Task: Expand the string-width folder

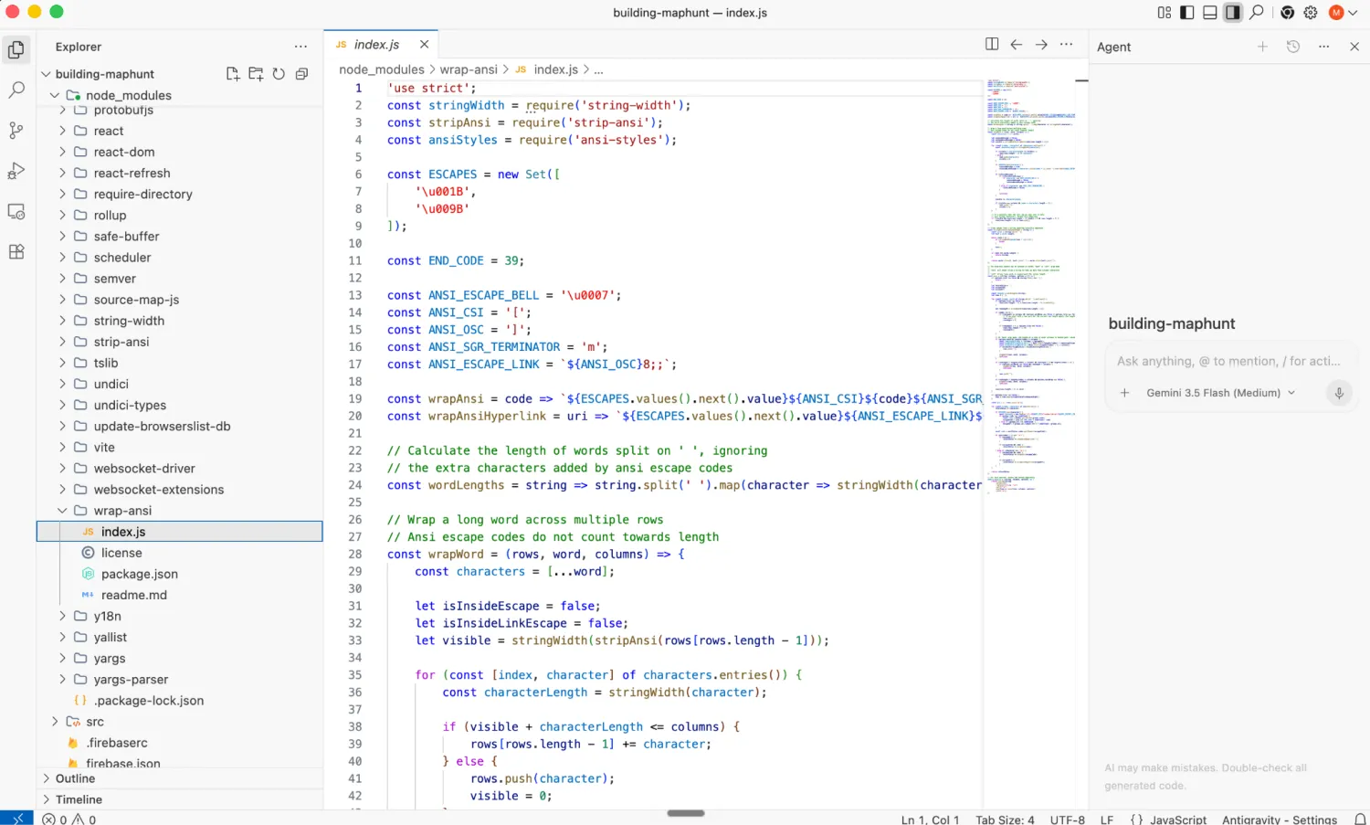Action: (x=63, y=321)
